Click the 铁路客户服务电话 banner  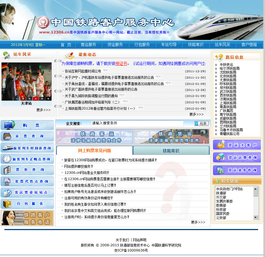coord(27,218)
